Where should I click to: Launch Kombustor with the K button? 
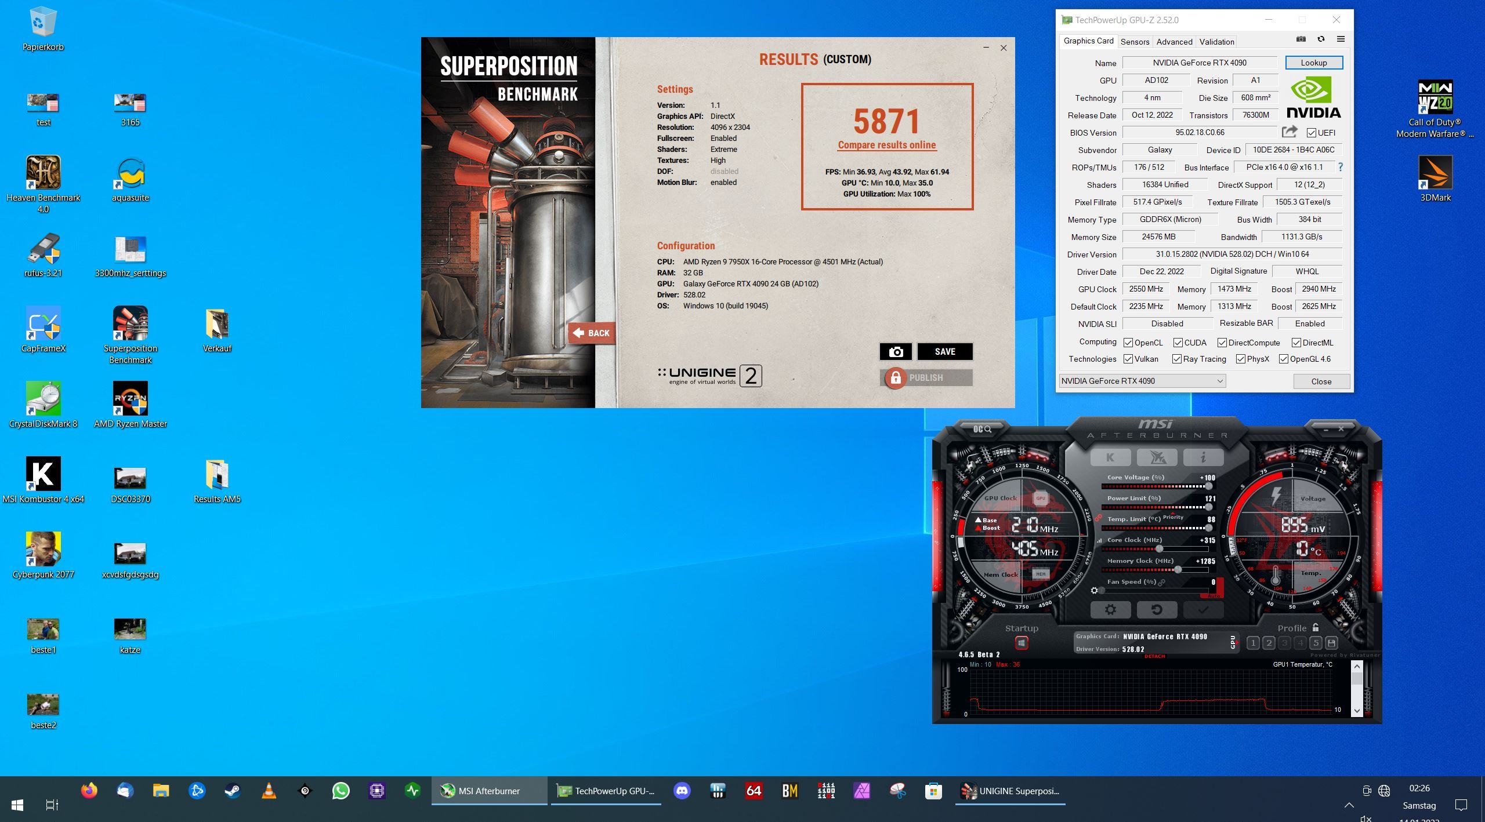coord(1110,457)
